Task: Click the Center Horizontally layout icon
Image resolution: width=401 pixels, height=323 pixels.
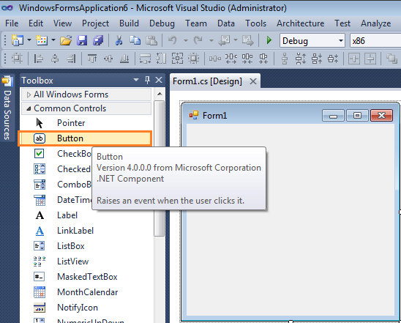Action: (354, 59)
